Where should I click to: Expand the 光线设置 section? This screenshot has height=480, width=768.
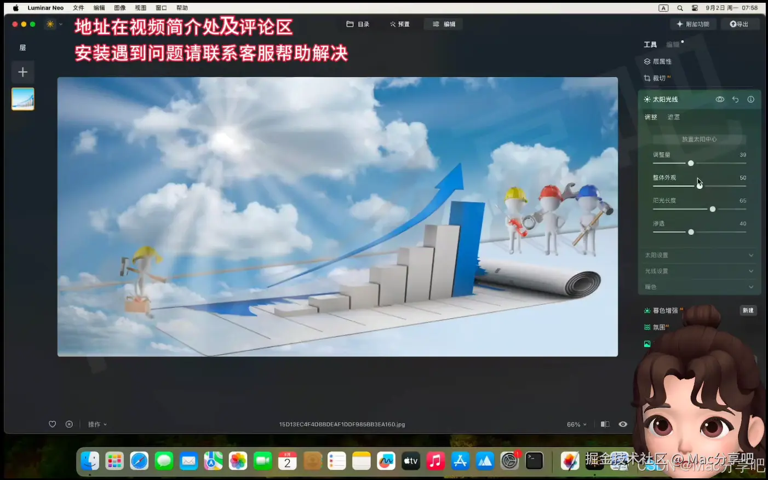click(x=698, y=270)
